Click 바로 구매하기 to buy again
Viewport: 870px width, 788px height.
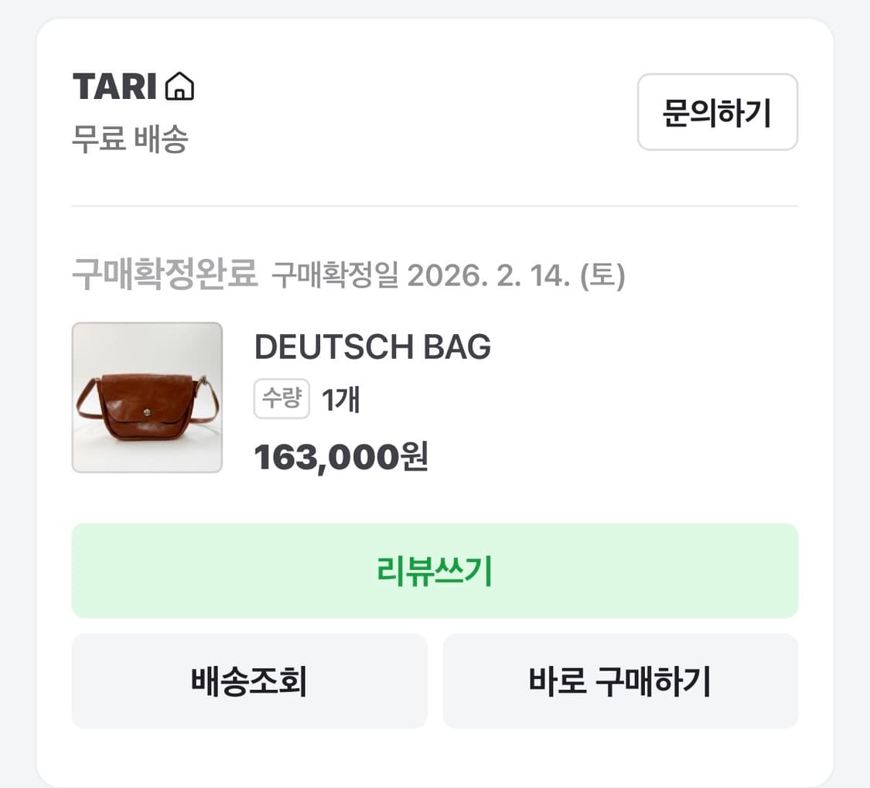click(620, 681)
